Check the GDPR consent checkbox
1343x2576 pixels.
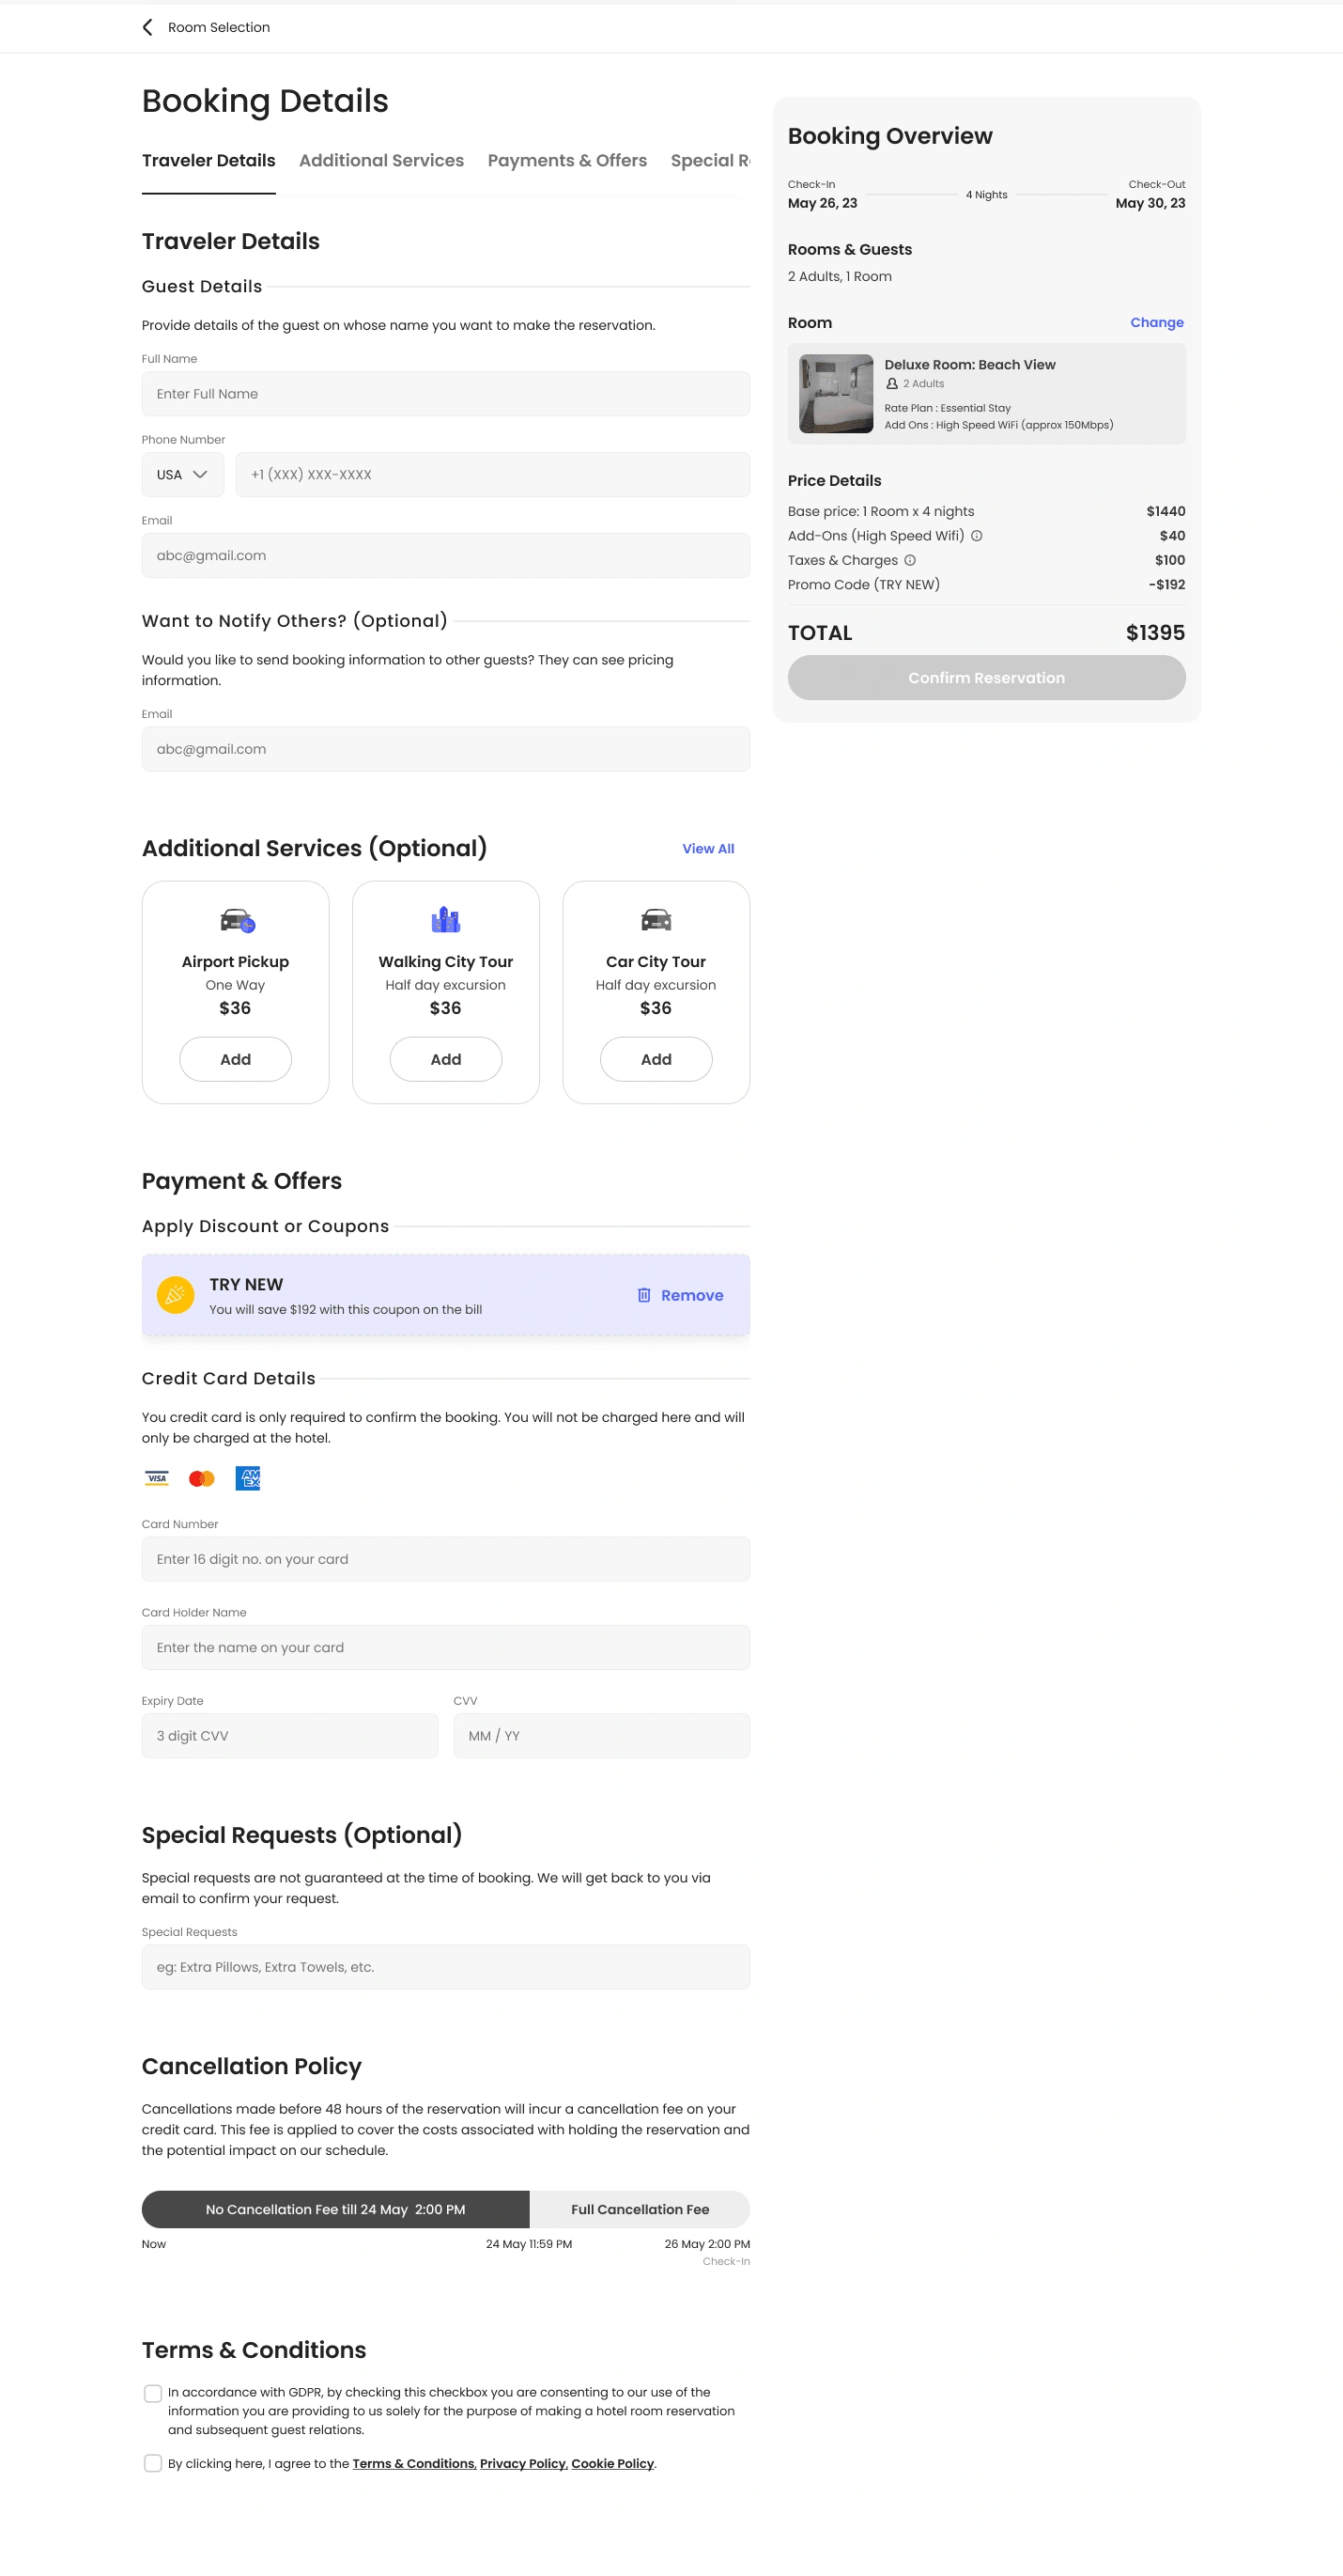[x=153, y=2393]
